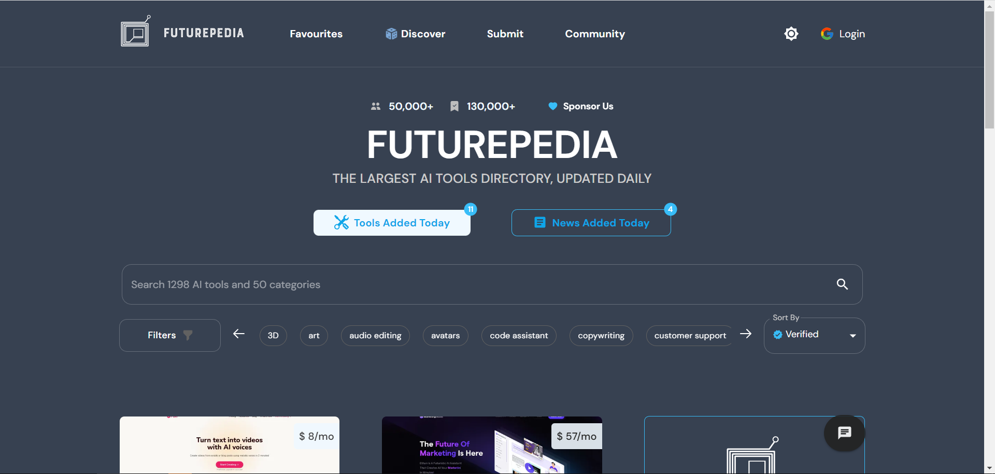The width and height of the screenshot is (995, 474).
Task: Show more categories with right arrow
Action: pyautogui.click(x=746, y=334)
